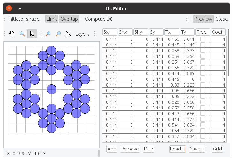The image size is (233, 160).
Task: Check Free box in row with Tx 0.828
Action: click(x=203, y=102)
